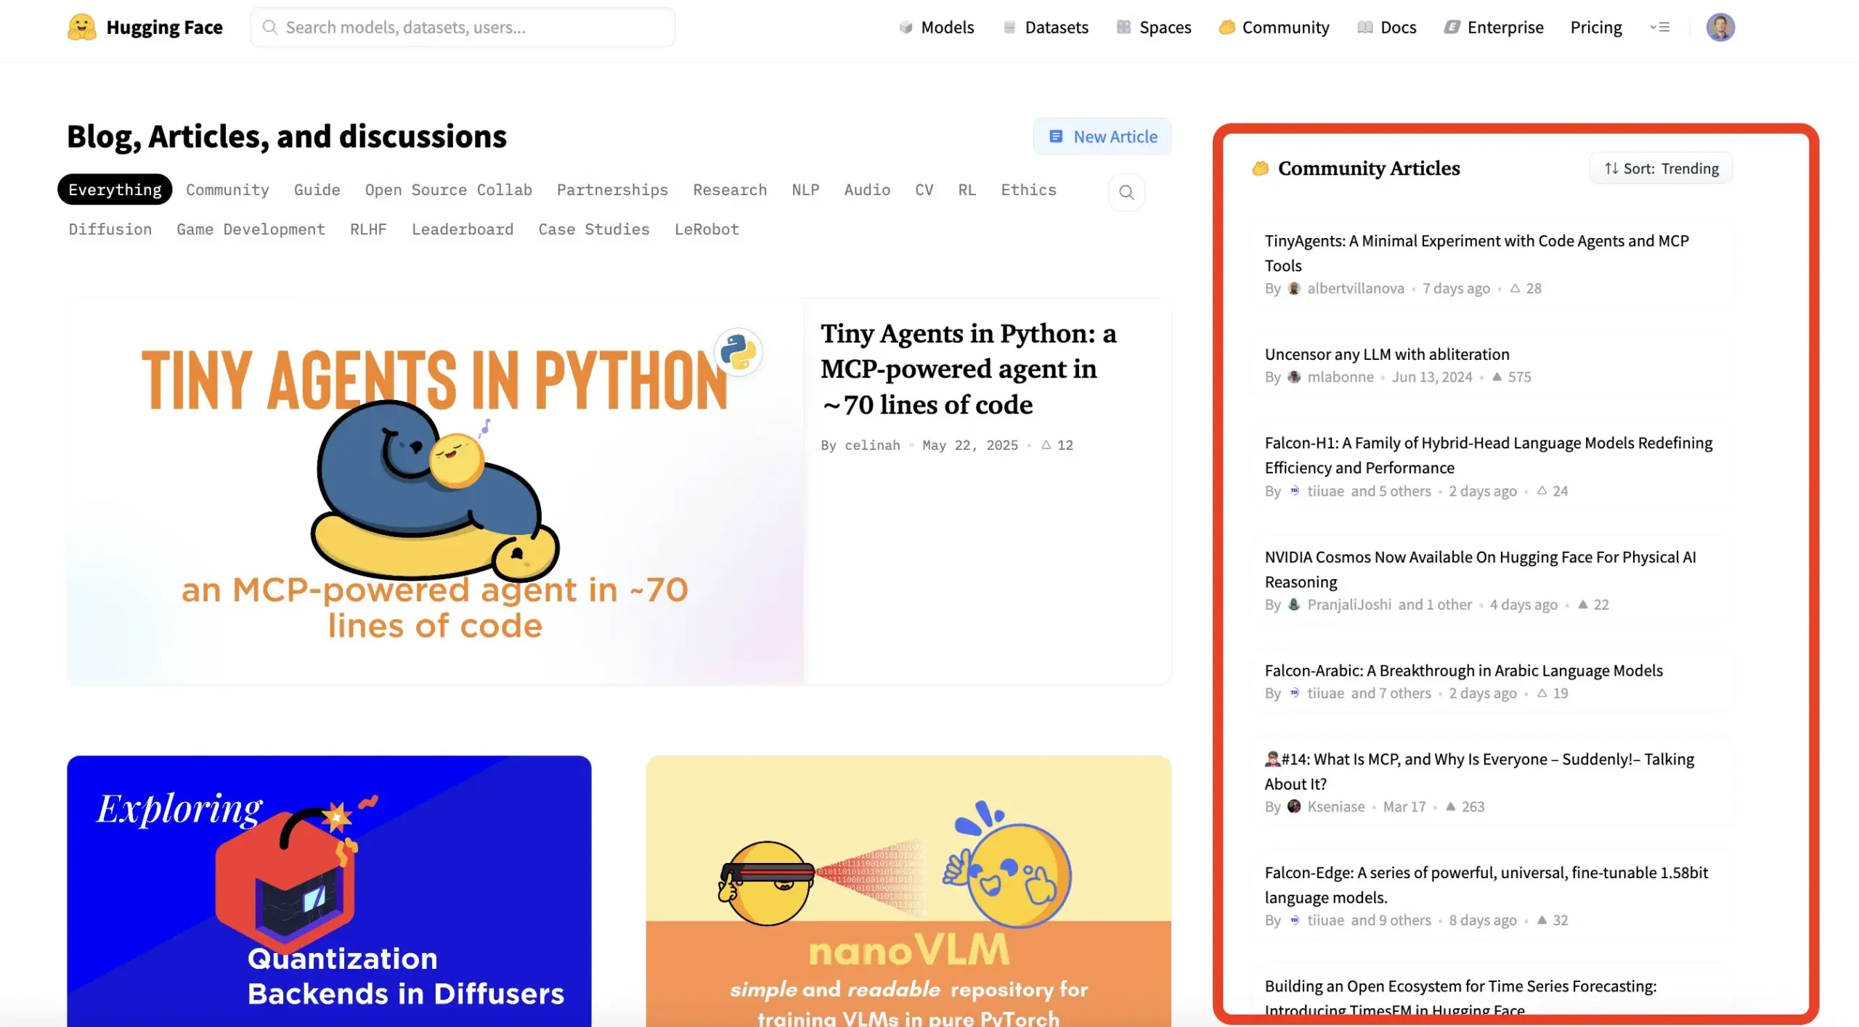
Task: Open Docs in top navigation
Action: click(1387, 28)
